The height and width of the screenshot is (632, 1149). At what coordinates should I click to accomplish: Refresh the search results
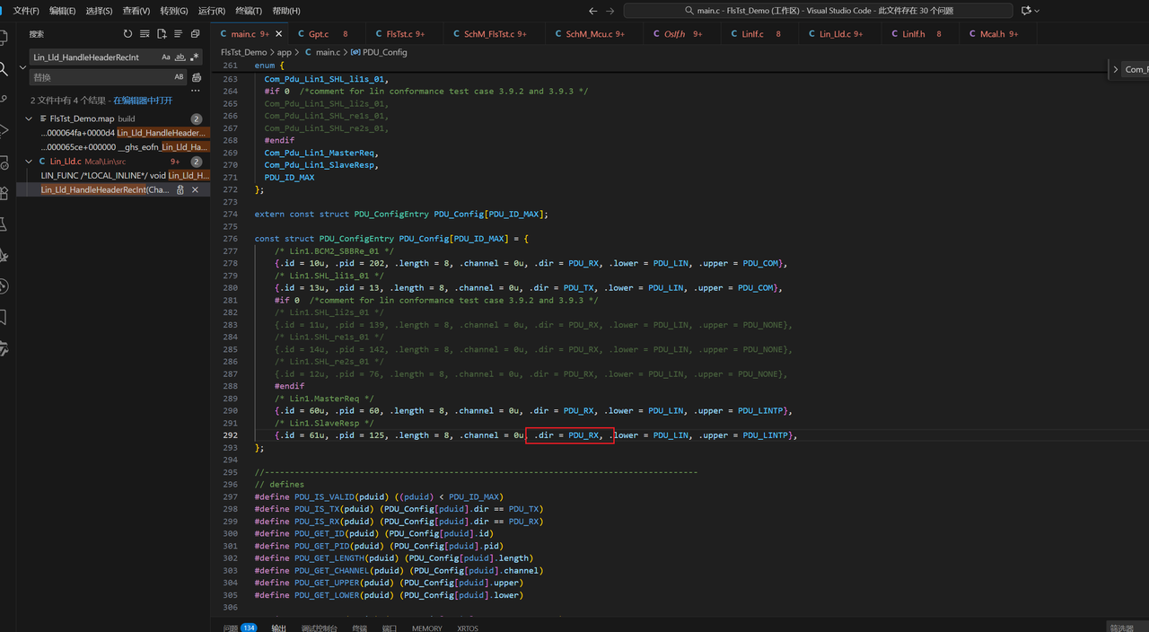point(127,34)
